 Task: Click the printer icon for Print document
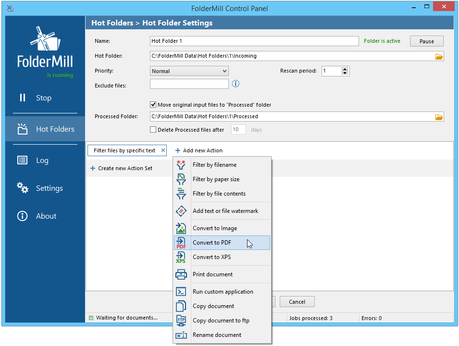[x=181, y=274]
